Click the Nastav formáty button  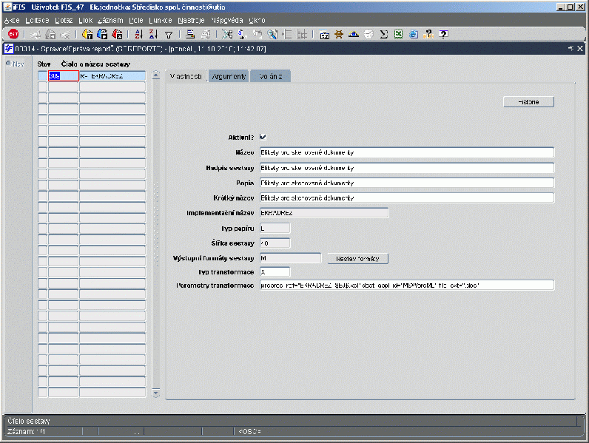(x=358, y=258)
